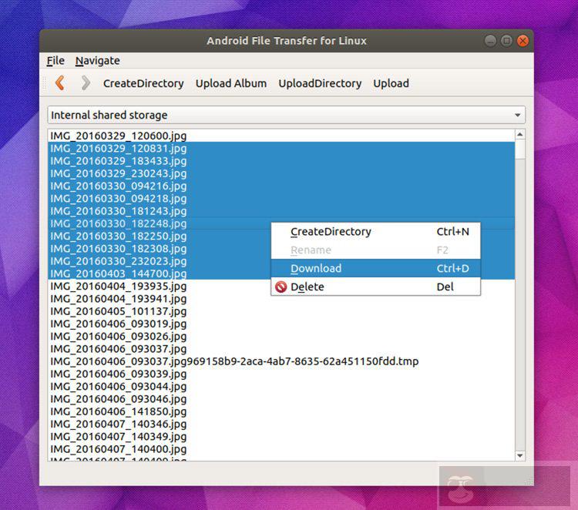The image size is (578, 510).
Task: Click the scroll up arrow of file list
Action: point(520,135)
